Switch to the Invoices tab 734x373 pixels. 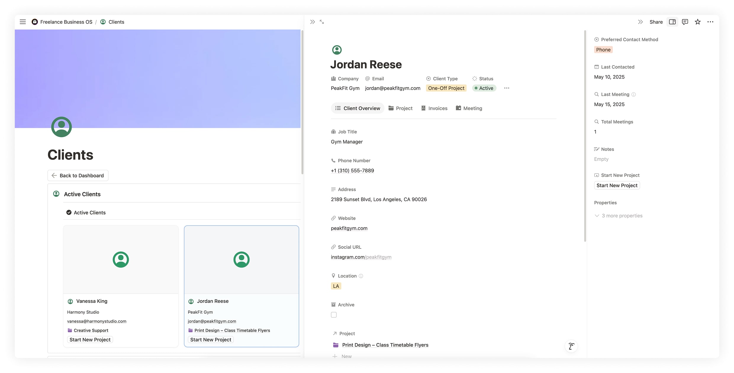[434, 108]
